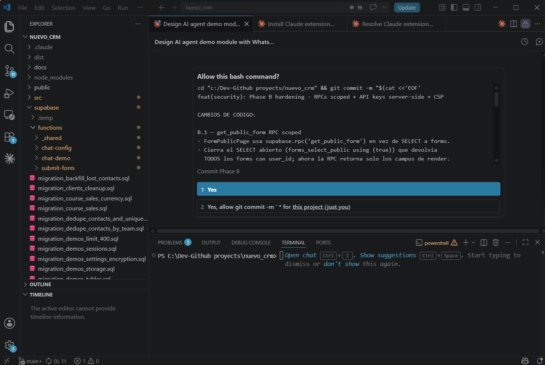The height and width of the screenshot is (365, 545).
Task: Click the chat history clock icon
Action: coord(524,42)
